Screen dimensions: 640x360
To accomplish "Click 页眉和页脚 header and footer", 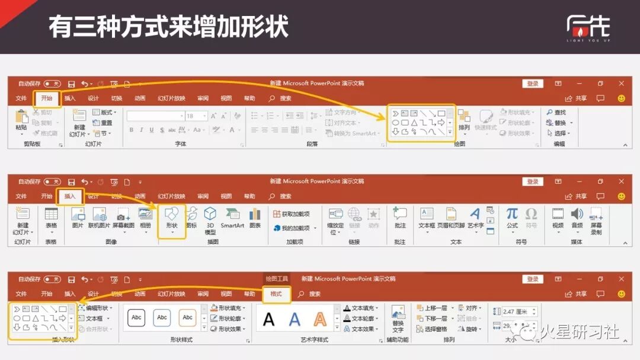I will point(451,217).
